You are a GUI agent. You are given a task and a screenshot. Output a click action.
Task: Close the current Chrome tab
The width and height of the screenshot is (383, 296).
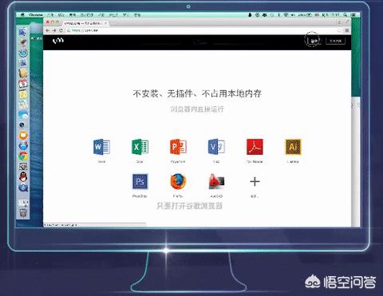point(105,23)
